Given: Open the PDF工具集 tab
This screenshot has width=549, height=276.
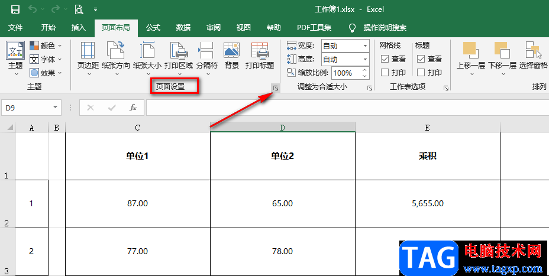Looking at the screenshot, I should pyautogui.click(x=314, y=28).
